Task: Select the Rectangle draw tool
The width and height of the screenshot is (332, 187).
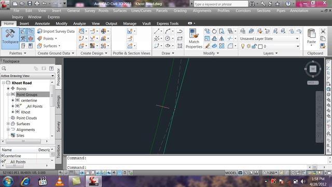Action: click(x=180, y=38)
